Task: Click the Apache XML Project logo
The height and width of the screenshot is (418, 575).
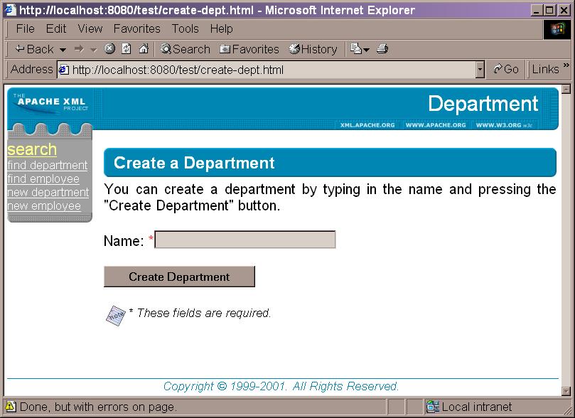Action: 48,103
